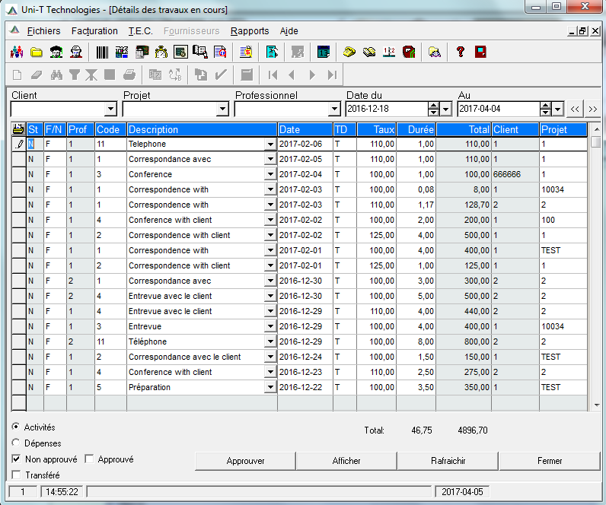Open the yellow folder toolbar icon
606x505 pixels.
(x=36, y=52)
